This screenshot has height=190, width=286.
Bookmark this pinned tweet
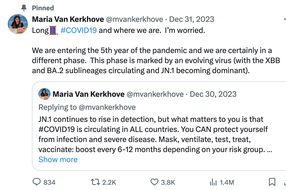[272, 182]
